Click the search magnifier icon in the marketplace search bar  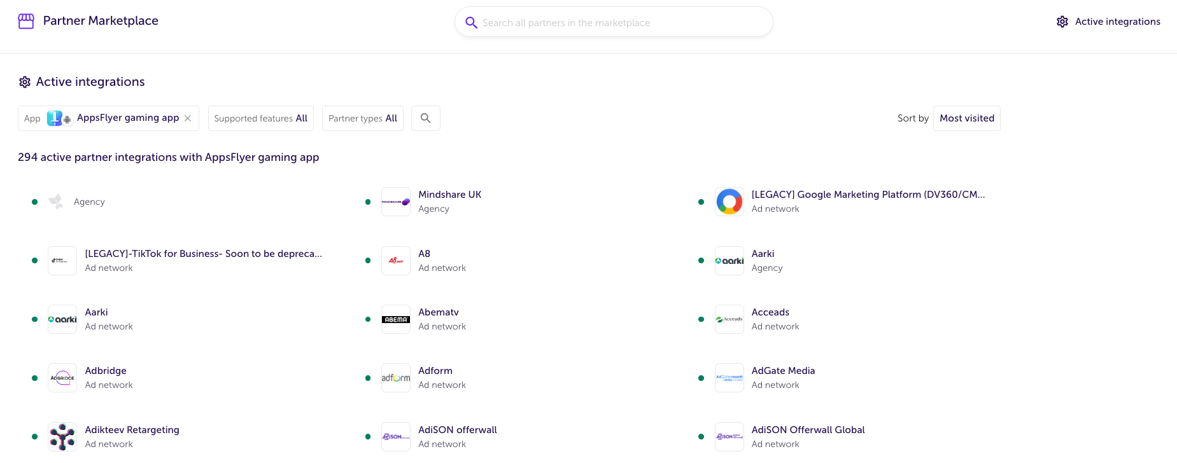(471, 22)
